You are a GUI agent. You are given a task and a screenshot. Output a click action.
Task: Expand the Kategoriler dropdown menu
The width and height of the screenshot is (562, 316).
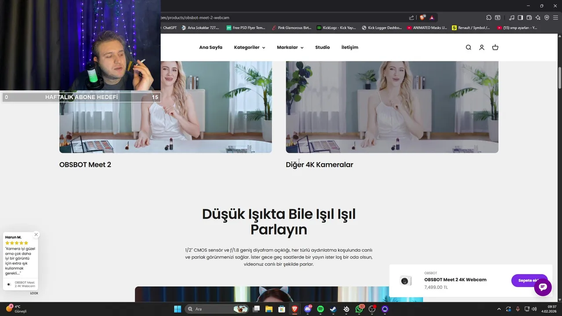coord(249,47)
